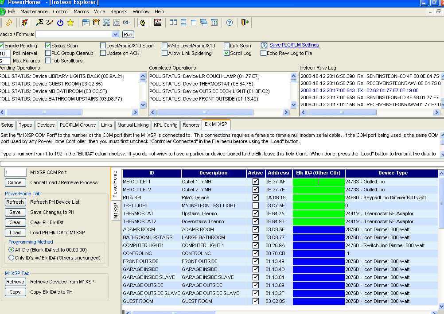Viewport: 444px width, 314px height.
Task: Click the red-titled log sheet toolbar icon
Action: point(158,23)
